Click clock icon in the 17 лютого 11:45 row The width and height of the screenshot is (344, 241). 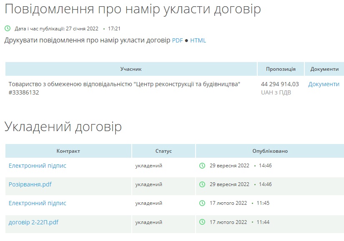point(202,203)
